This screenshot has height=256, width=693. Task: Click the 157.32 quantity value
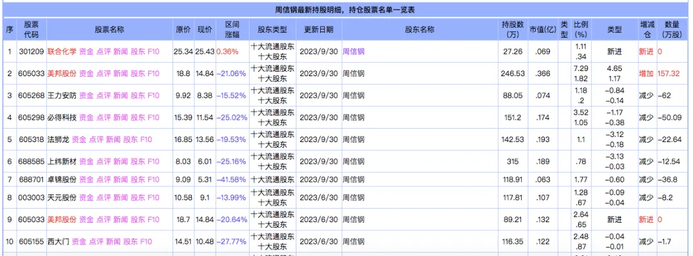pos(669,74)
